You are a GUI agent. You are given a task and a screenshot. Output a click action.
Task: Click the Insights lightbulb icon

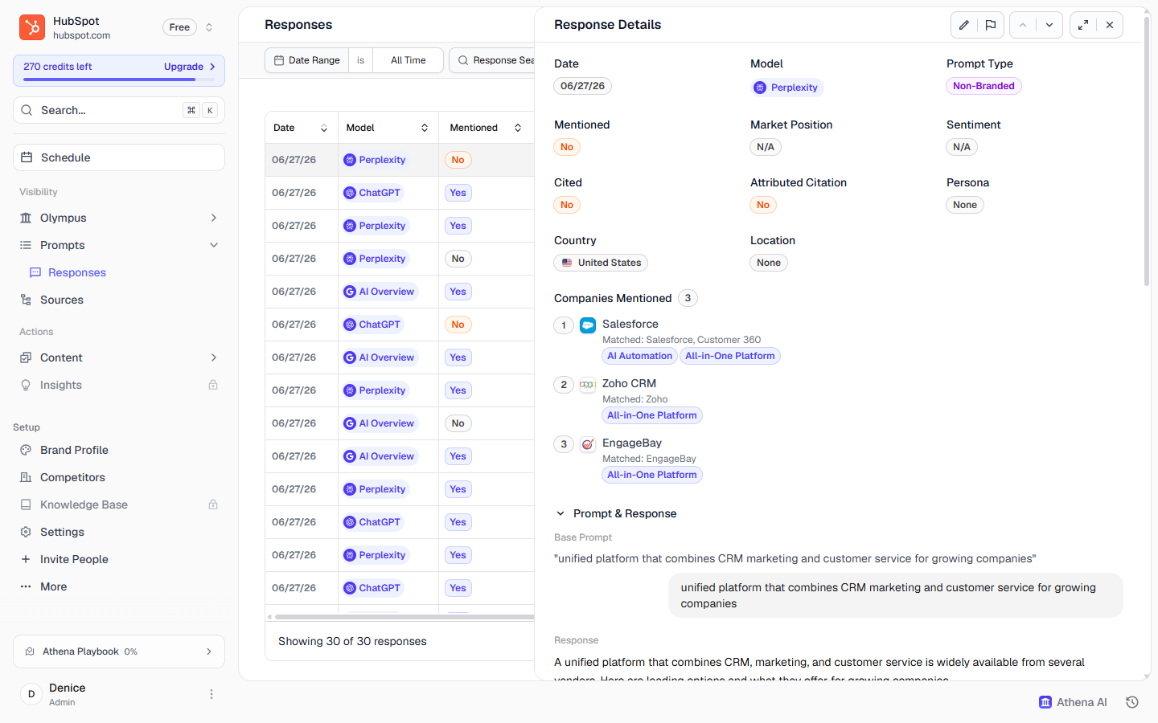26,385
